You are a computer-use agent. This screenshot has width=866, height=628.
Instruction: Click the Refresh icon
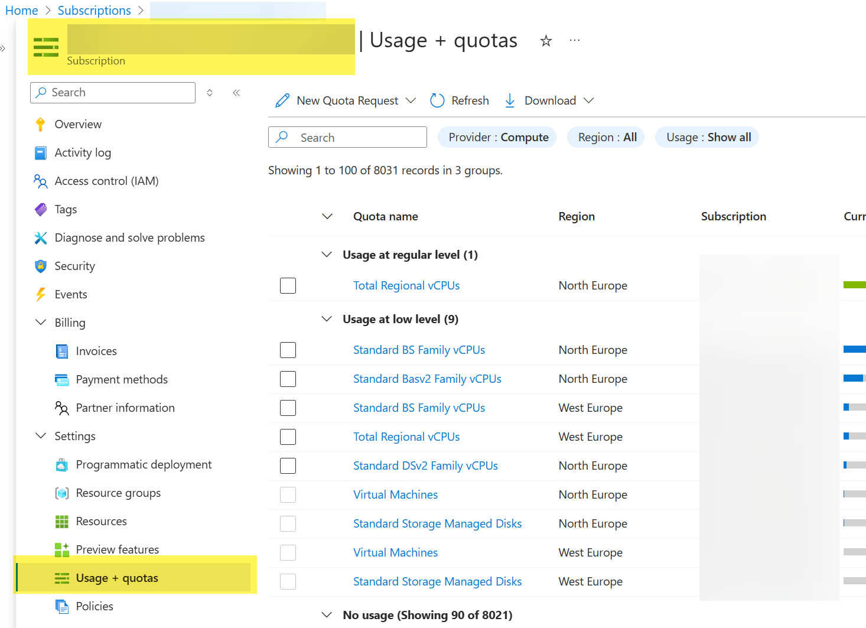tap(437, 100)
